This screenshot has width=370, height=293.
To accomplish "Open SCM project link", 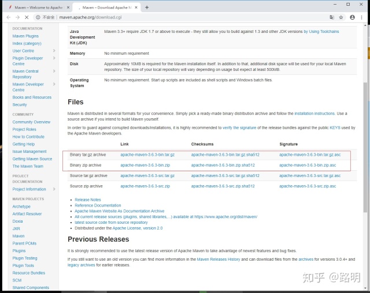I will pyautogui.click(x=17, y=280).
